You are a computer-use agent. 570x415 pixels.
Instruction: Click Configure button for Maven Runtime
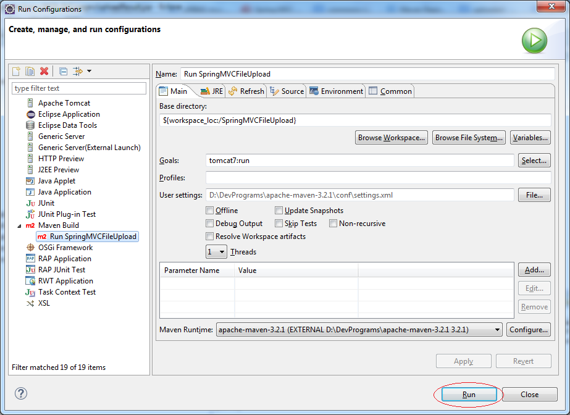(x=529, y=330)
